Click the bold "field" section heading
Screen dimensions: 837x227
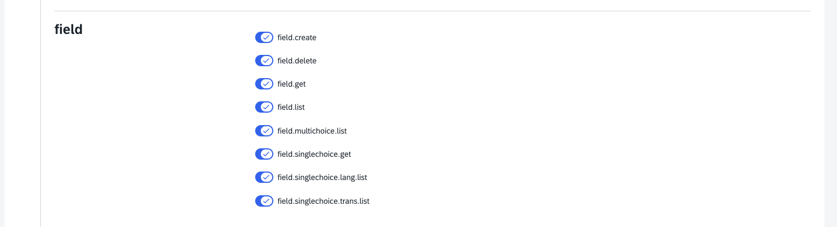(69, 29)
